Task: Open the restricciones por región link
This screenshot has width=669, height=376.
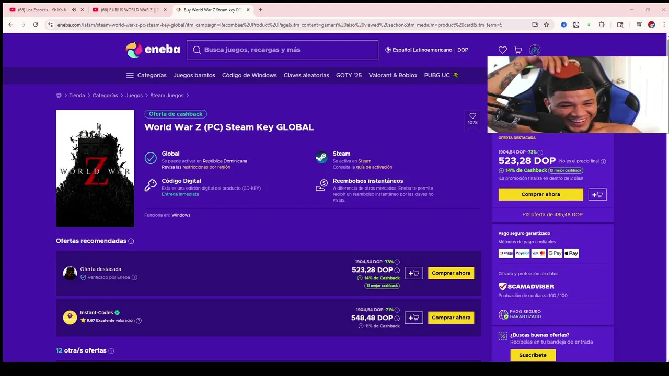Action: pos(206,167)
